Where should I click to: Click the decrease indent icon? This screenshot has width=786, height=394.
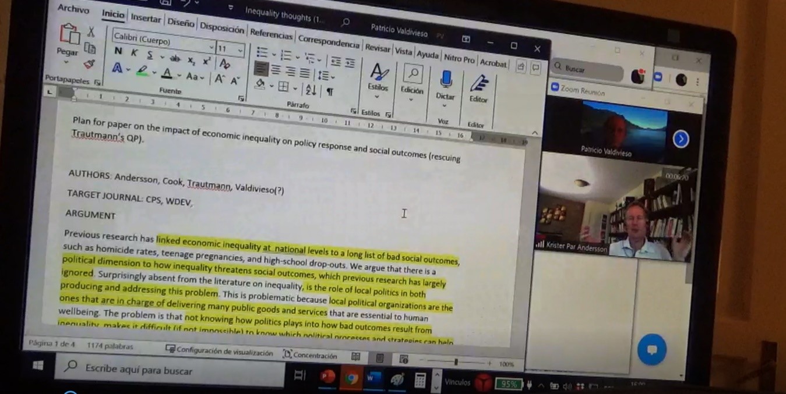(x=336, y=62)
